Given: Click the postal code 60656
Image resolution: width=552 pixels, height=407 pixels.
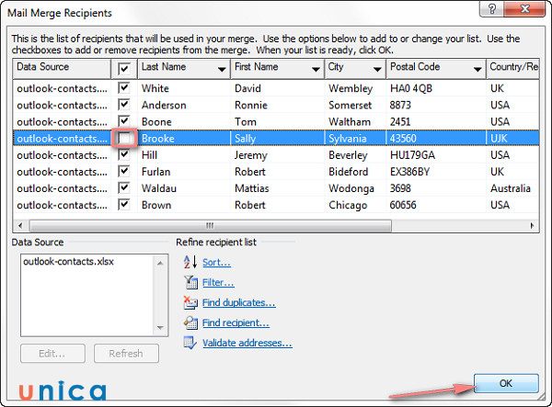Looking at the screenshot, I should (403, 205).
